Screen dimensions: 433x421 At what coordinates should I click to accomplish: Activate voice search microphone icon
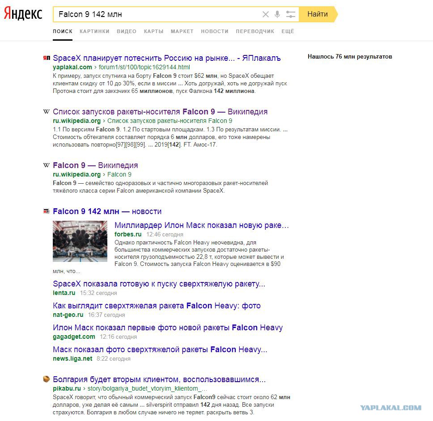tap(277, 14)
